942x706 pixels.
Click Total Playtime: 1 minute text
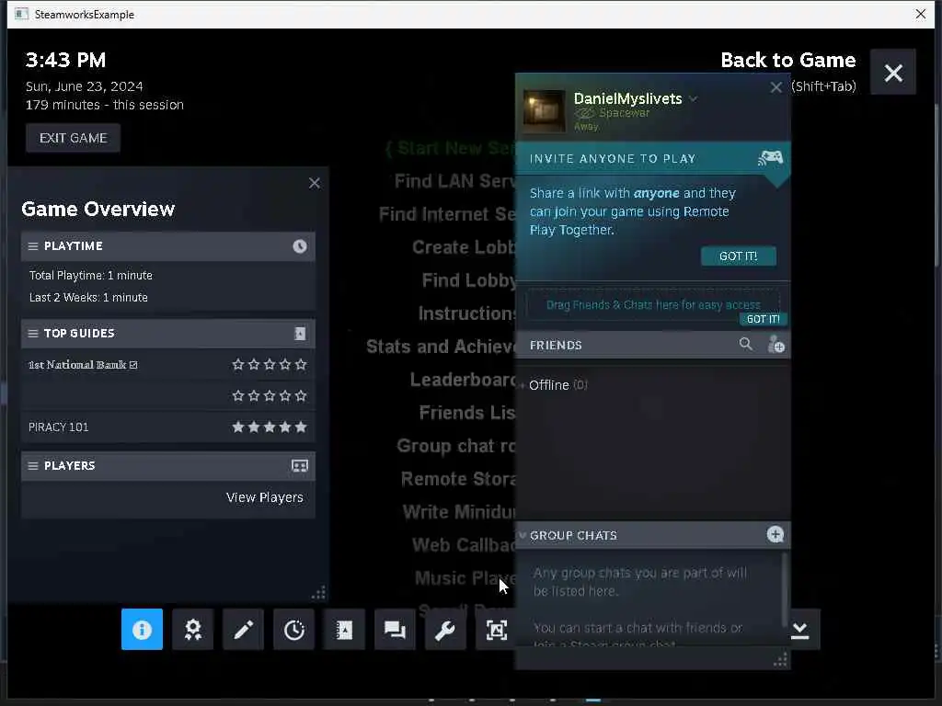point(91,276)
